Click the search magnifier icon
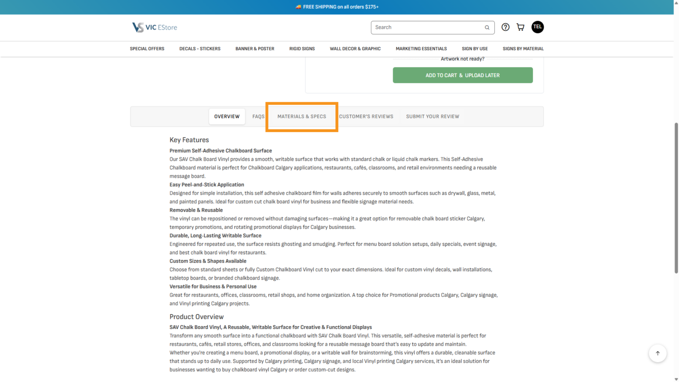 (x=487, y=27)
